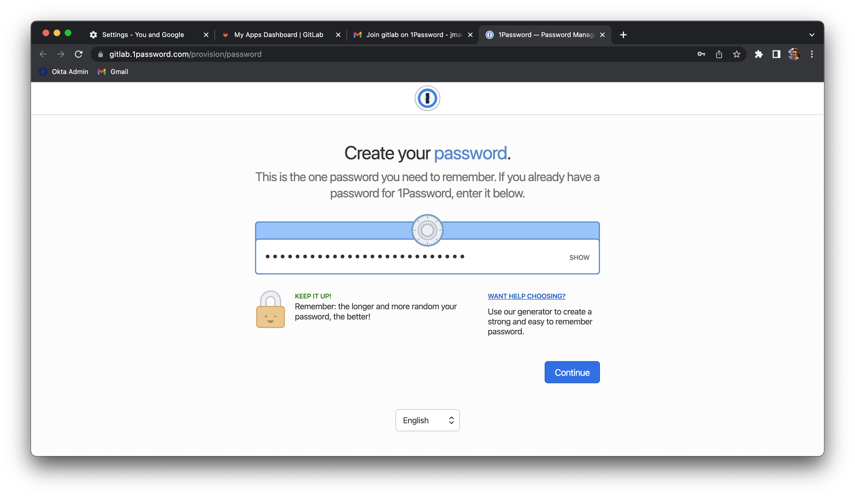Click the 1Password logo at top
This screenshot has width=855, height=497.
pos(427,98)
